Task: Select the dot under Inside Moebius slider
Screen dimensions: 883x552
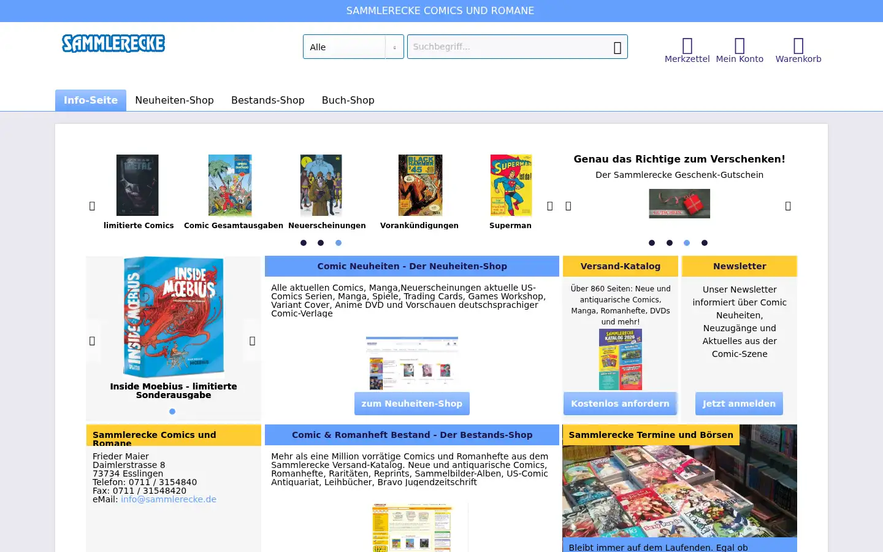Action: point(172,412)
